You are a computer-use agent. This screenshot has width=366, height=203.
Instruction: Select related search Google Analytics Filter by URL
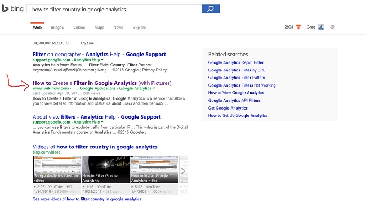[x=236, y=70]
